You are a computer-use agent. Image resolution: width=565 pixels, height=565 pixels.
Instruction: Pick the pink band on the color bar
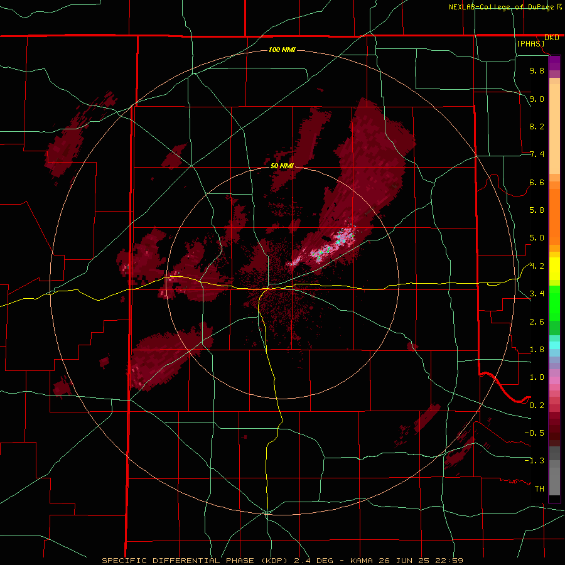coord(554,380)
